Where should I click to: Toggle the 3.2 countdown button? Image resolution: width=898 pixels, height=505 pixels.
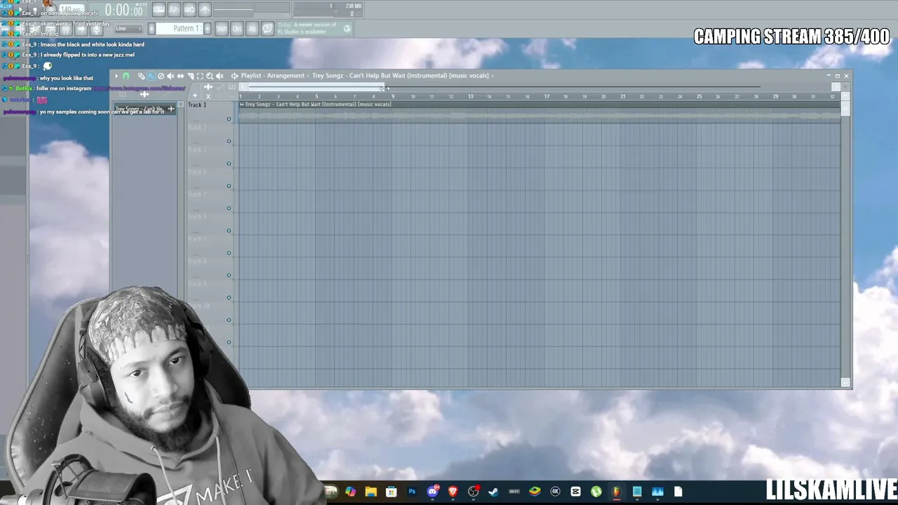[x=174, y=9]
